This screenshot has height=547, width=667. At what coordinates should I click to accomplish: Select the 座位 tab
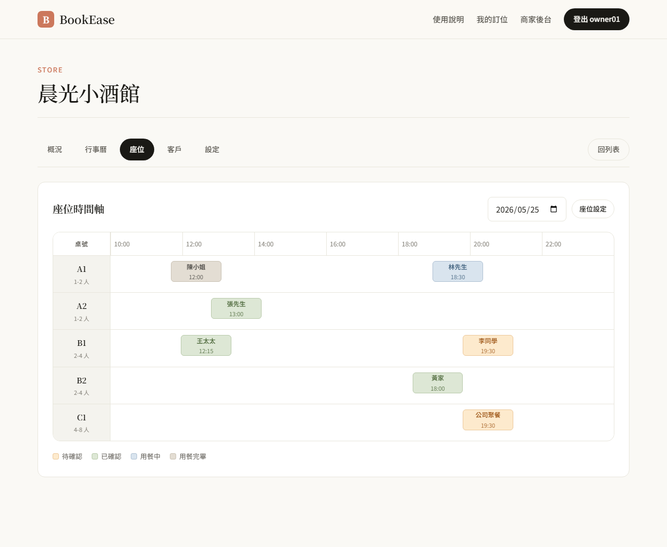coord(137,150)
